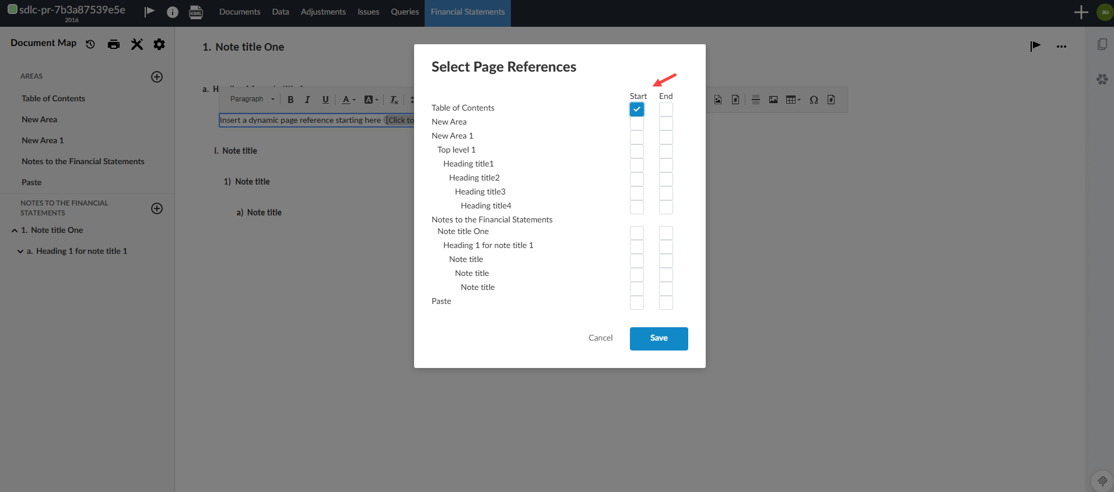
Task: Check Start for Top level 1
Action: pos(637,151)
